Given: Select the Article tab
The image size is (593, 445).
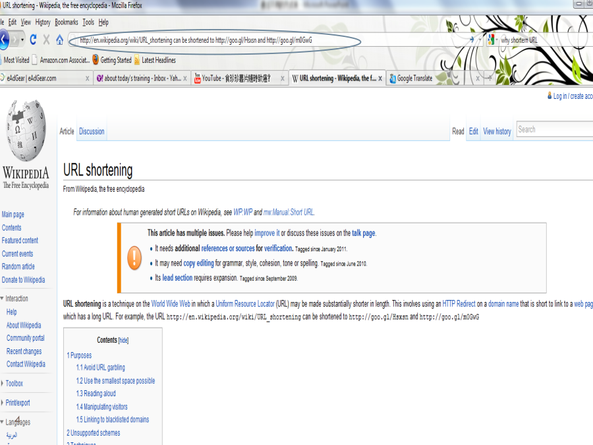Looking at the screenshot, I should pyautogui.click(x=67, y=131).
